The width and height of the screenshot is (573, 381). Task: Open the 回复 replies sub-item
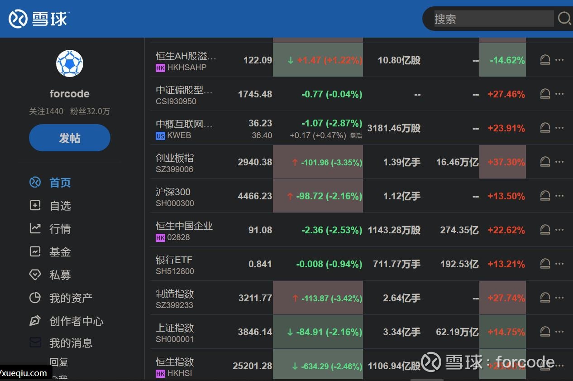[x=59, y=362]
